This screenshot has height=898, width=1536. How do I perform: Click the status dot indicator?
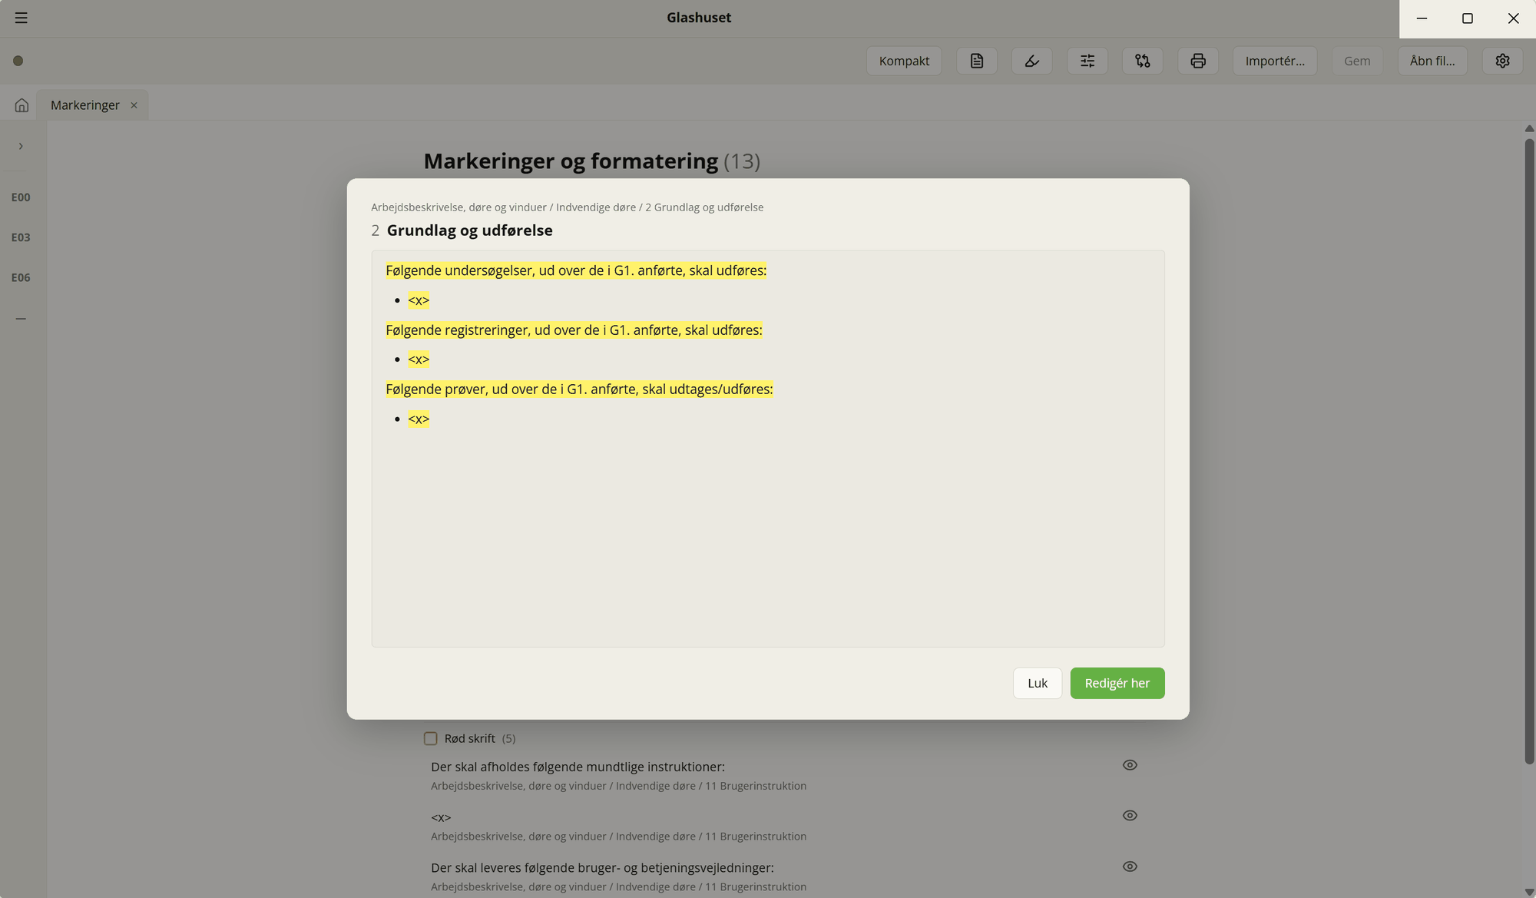click(x=18, y=61)
